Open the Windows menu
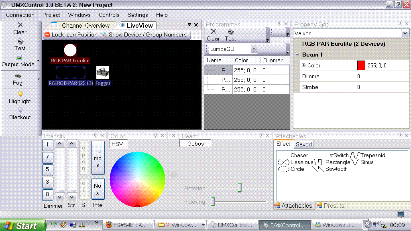The image size is (411, 231). click(79, 15)
